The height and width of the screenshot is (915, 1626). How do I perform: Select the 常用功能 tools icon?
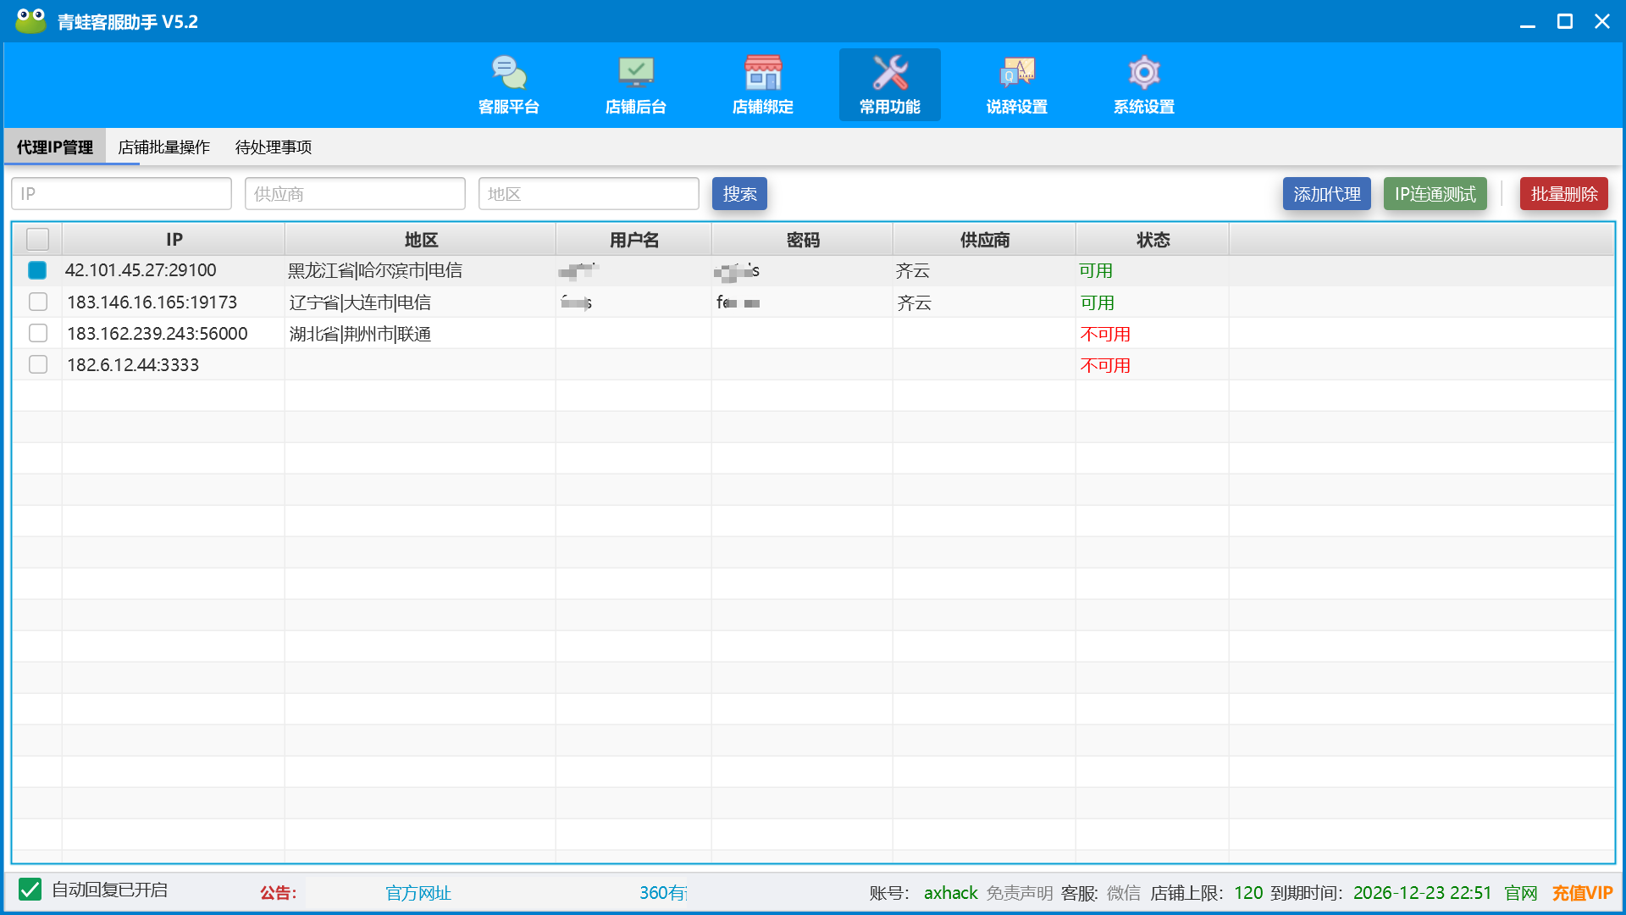[889, 74]
